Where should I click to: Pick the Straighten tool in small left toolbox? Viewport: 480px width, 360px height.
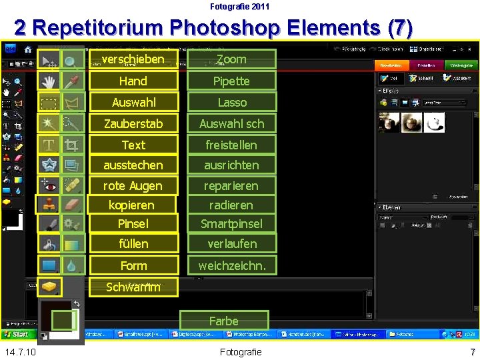coord(18,137)
